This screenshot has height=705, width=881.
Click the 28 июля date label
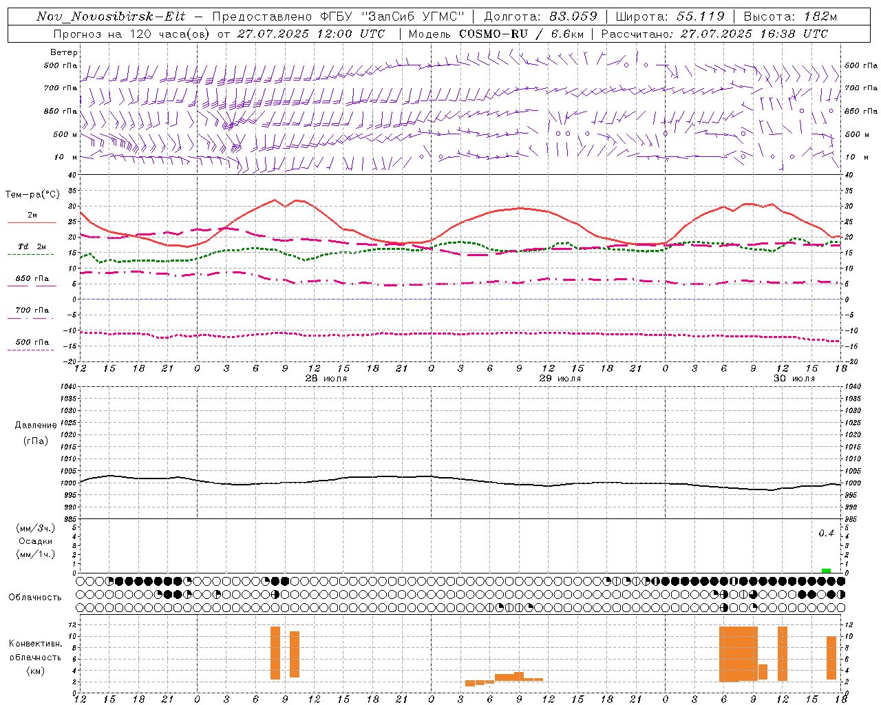326,379
